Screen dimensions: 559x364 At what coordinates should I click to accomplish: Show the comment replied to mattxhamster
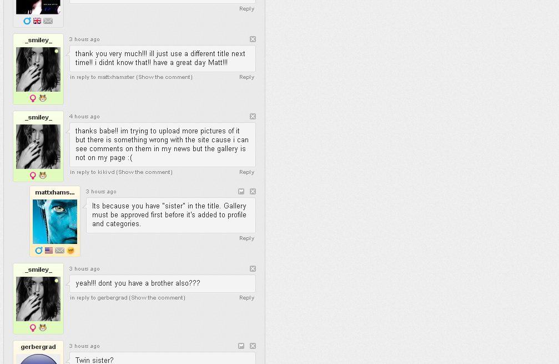(164, 77)
